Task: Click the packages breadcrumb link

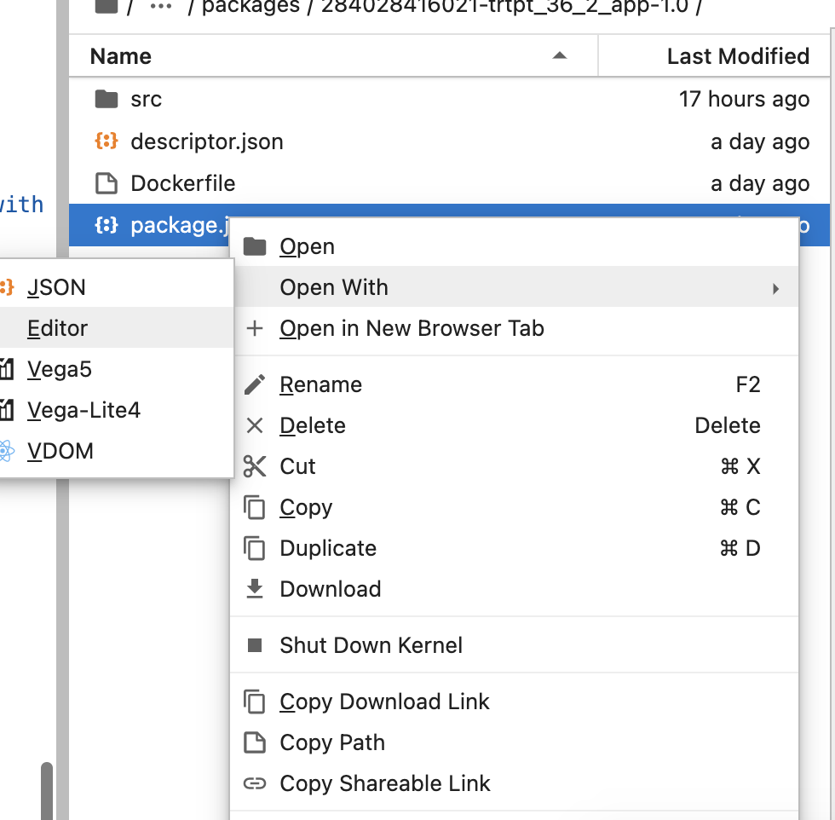Action: [x=250, y=7]
